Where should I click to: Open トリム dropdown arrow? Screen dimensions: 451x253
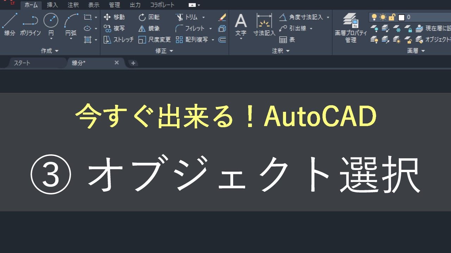tap(203, 17)
